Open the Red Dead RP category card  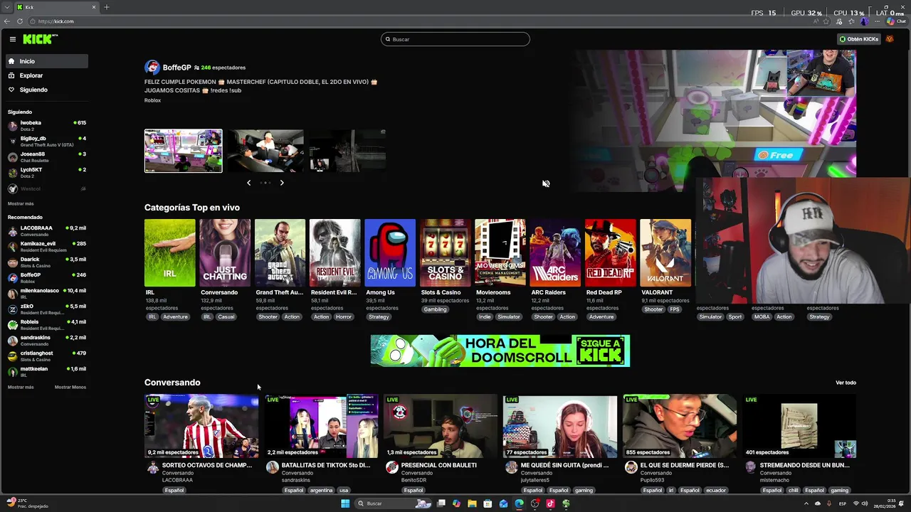click(610, 252)
